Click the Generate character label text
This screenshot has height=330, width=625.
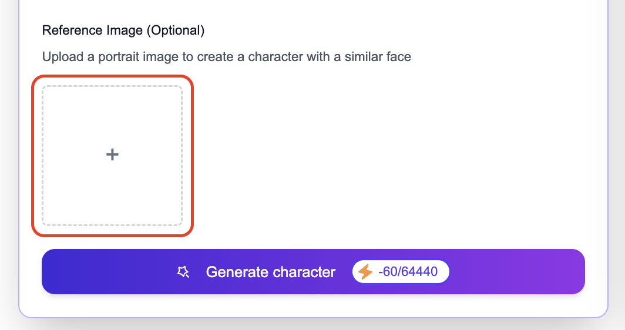pyautogui.click(x=271, y=272)
